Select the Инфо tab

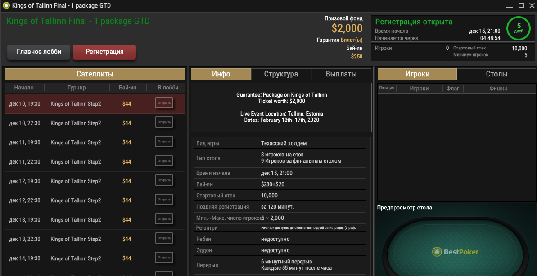click(221, 74)
